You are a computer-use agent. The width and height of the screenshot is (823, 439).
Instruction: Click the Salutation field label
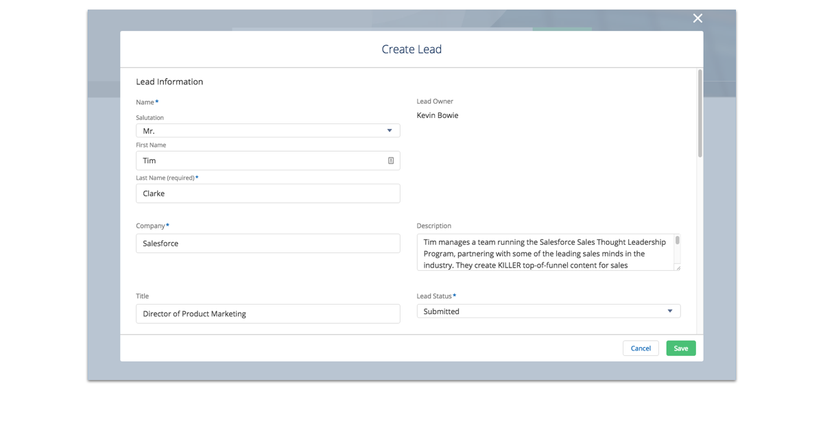pos(150,118)
